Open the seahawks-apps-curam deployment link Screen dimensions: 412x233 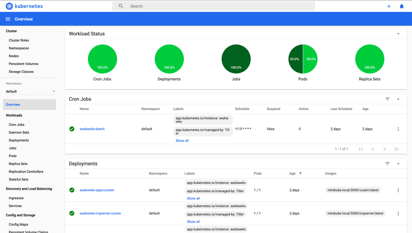pyautogui.click(x=97, y=190)
